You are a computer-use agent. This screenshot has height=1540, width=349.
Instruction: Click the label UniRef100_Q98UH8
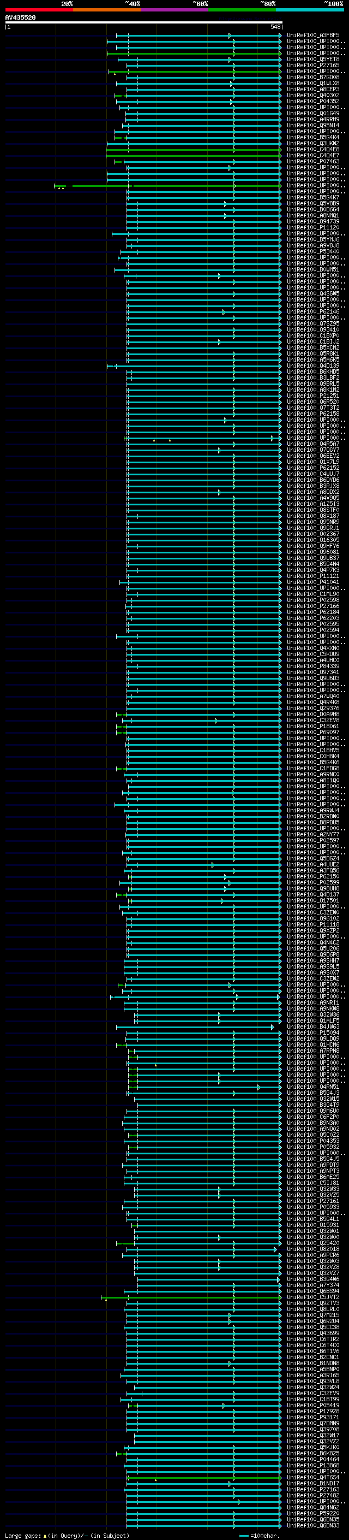312,888
